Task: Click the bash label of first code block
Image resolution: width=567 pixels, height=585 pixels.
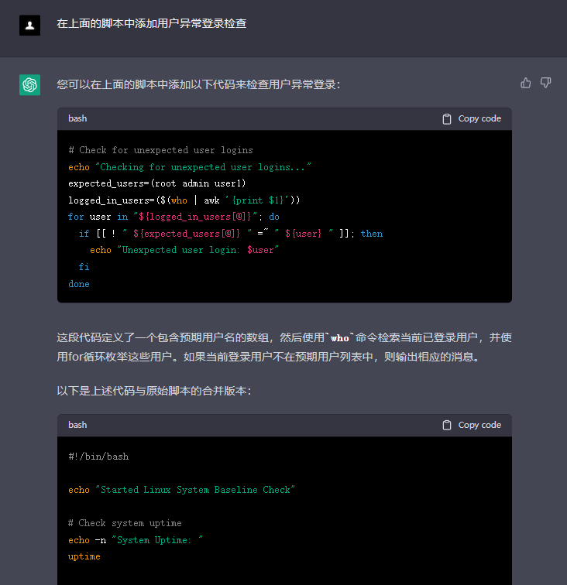Action: pos(77,119)
